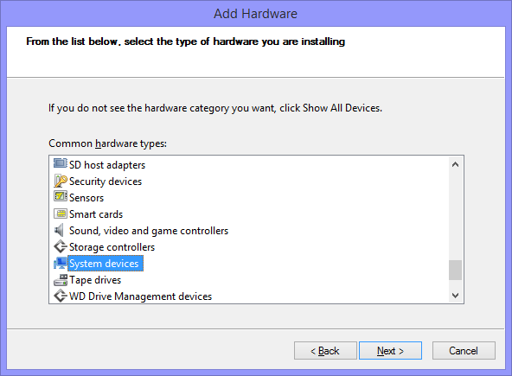Viewport: 512px width, 376px height.
Task: Select SD host adapters from the list
Action: [x=107, y=165]
